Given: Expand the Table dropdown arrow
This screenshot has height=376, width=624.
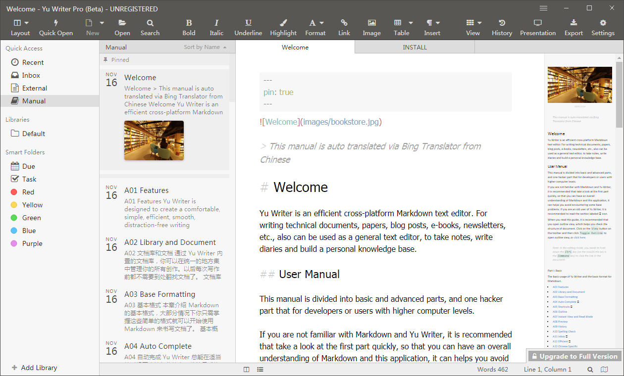Looking at the screenshot, I should coord(411,23).
